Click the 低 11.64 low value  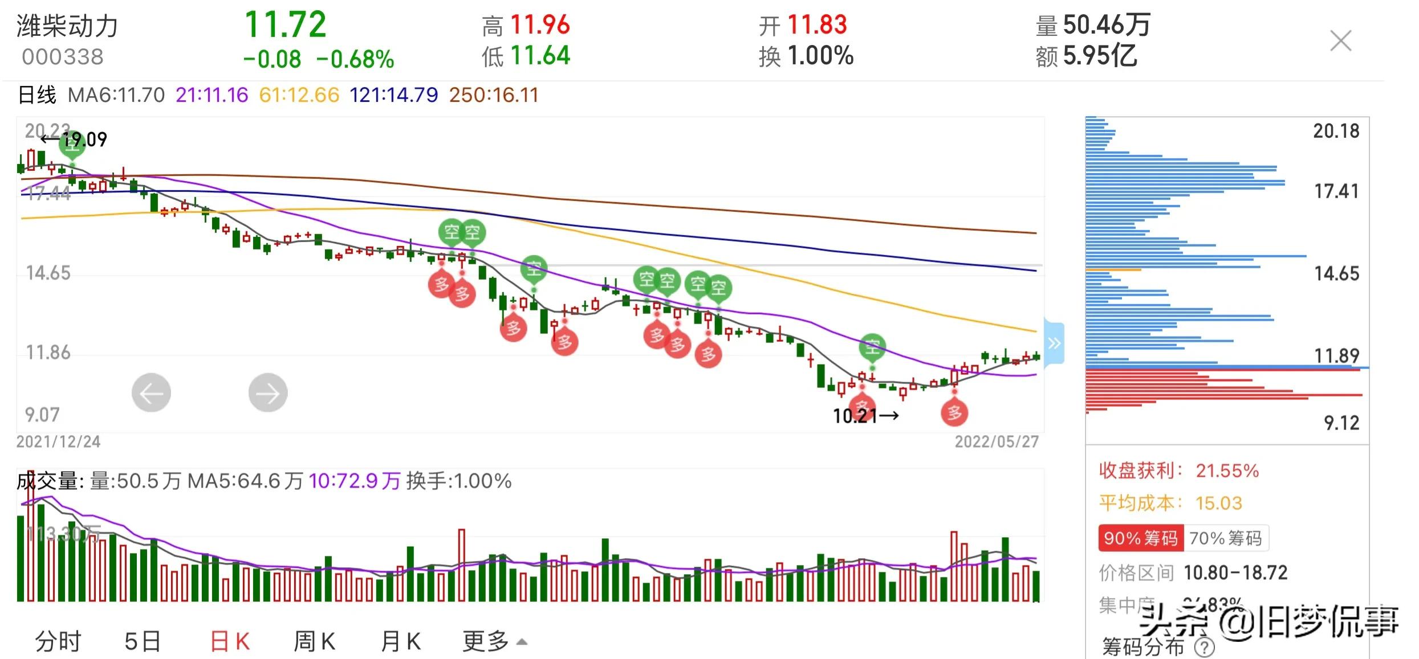526,56
